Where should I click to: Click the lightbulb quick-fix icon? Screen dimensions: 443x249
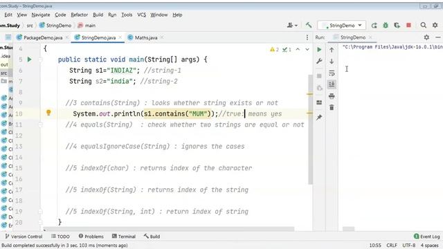(x=48, y=113)
